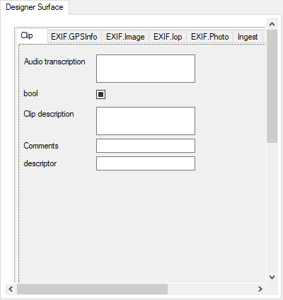Click the Comments input field

tap(146, 146)
